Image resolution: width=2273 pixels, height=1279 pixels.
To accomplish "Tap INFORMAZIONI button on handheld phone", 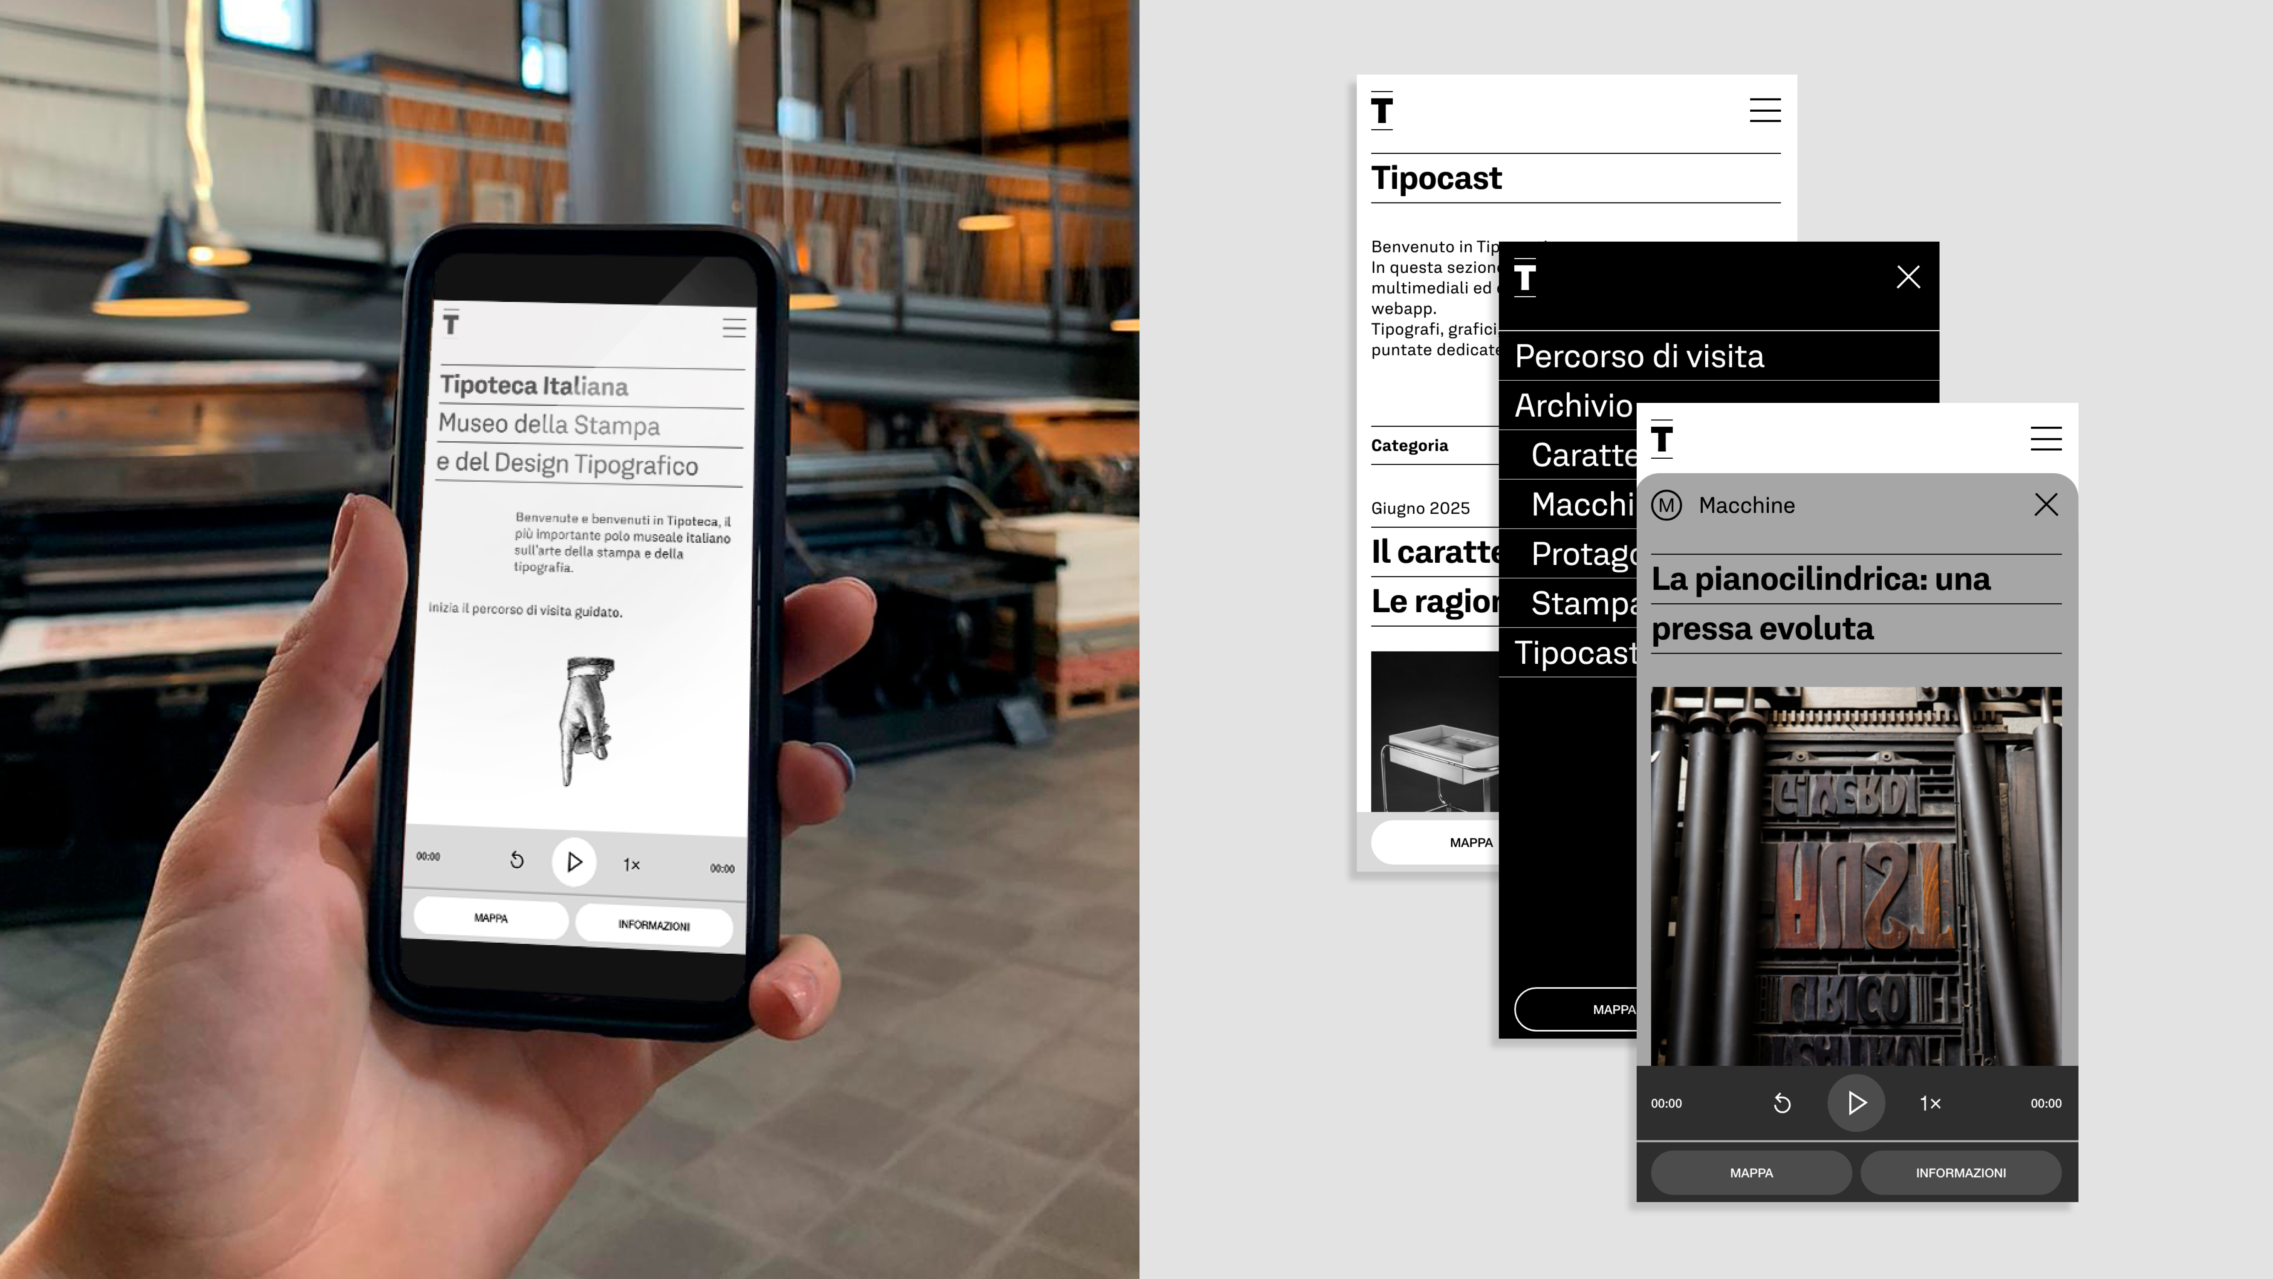I will tap(653, 925).
